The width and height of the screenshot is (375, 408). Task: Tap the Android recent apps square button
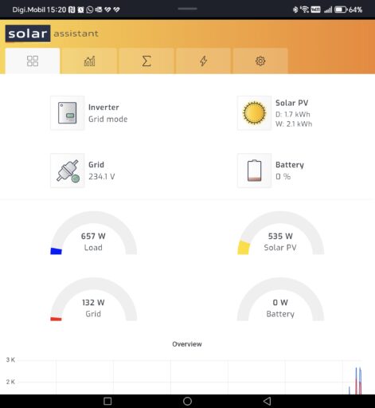(x=107, y=401)
